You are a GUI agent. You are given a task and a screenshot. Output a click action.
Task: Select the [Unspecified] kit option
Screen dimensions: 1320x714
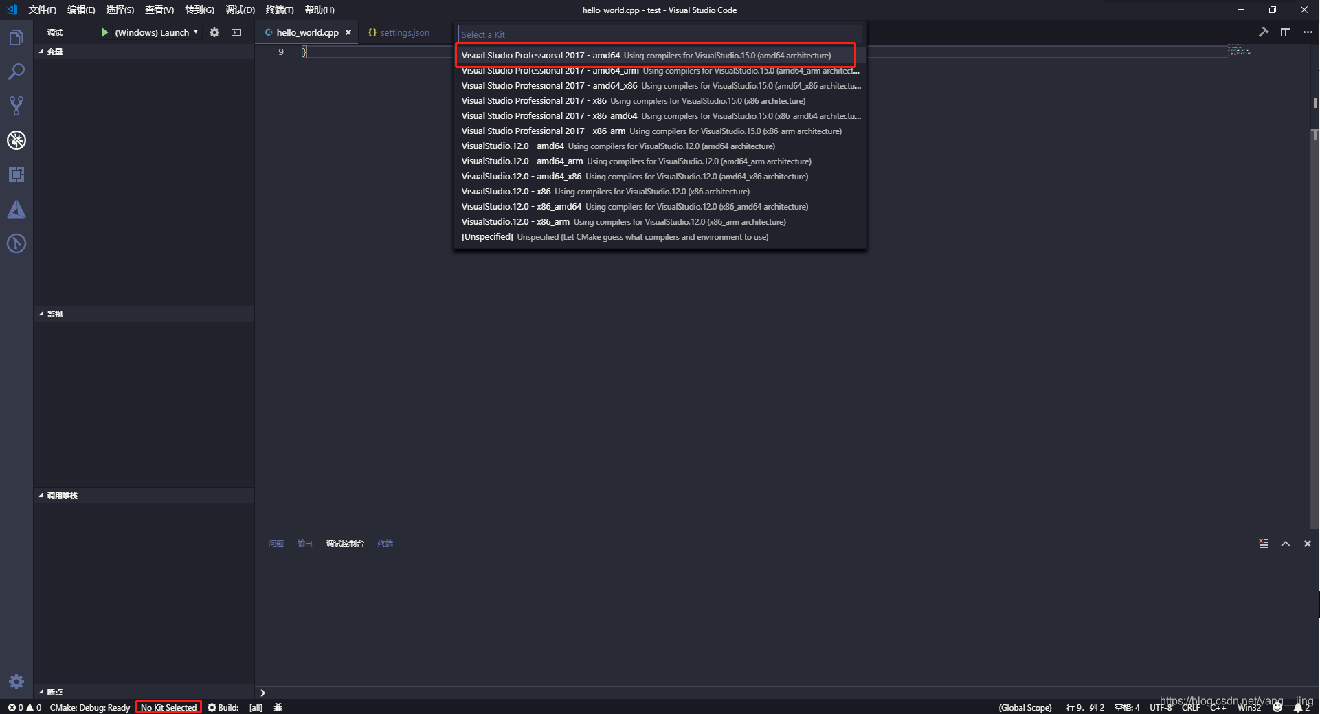[660, 236]
